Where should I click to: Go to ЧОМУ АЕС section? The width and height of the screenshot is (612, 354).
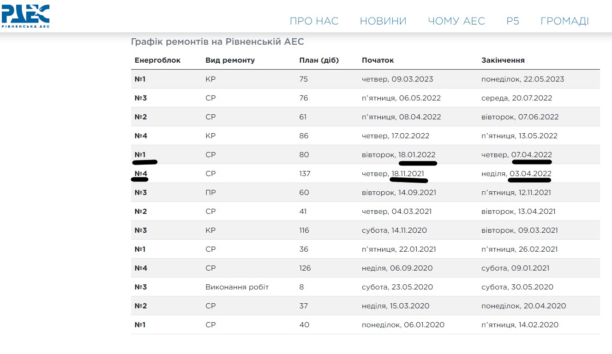456,21
